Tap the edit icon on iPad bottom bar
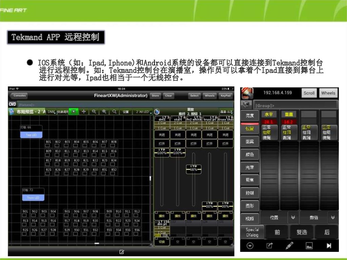Screen dimensions: 347x260 click(121, 252)
